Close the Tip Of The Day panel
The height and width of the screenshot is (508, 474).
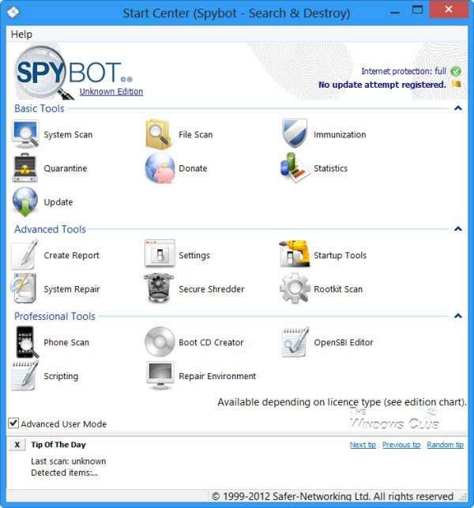coord(17,445)
